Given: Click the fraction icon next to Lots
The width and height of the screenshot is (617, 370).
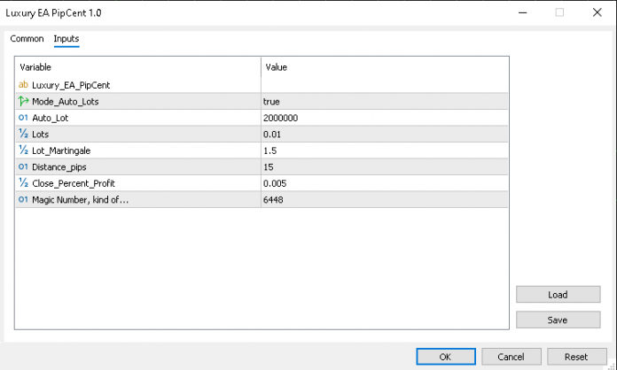Looking at the screenshot, I should pyautogui.click(x=24, y=135).
